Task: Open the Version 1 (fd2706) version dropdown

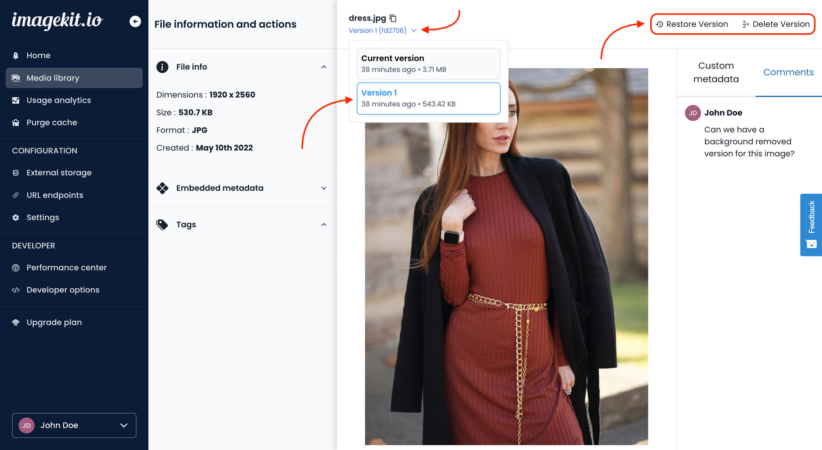Action: click(383, 30)
